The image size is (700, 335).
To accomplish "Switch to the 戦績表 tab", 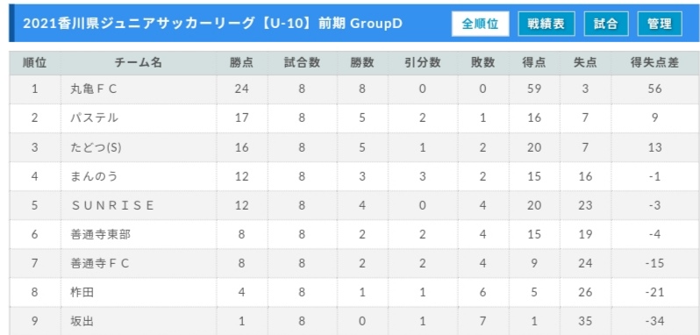I will [x=546, y=24].
